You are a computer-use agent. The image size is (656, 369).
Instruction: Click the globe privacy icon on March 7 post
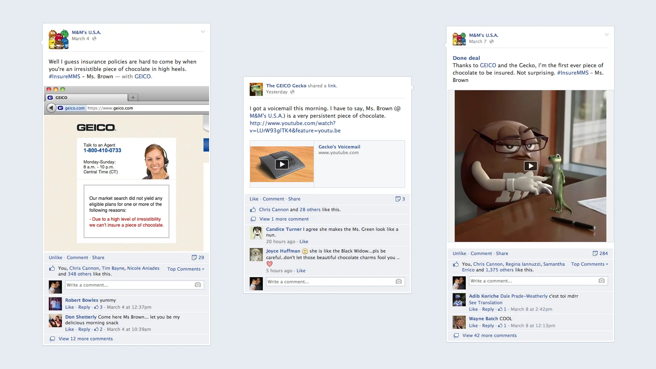[492, 41]
